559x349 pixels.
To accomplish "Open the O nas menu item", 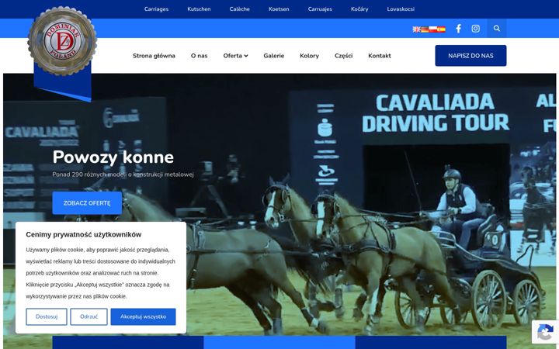I will (199, 56).
